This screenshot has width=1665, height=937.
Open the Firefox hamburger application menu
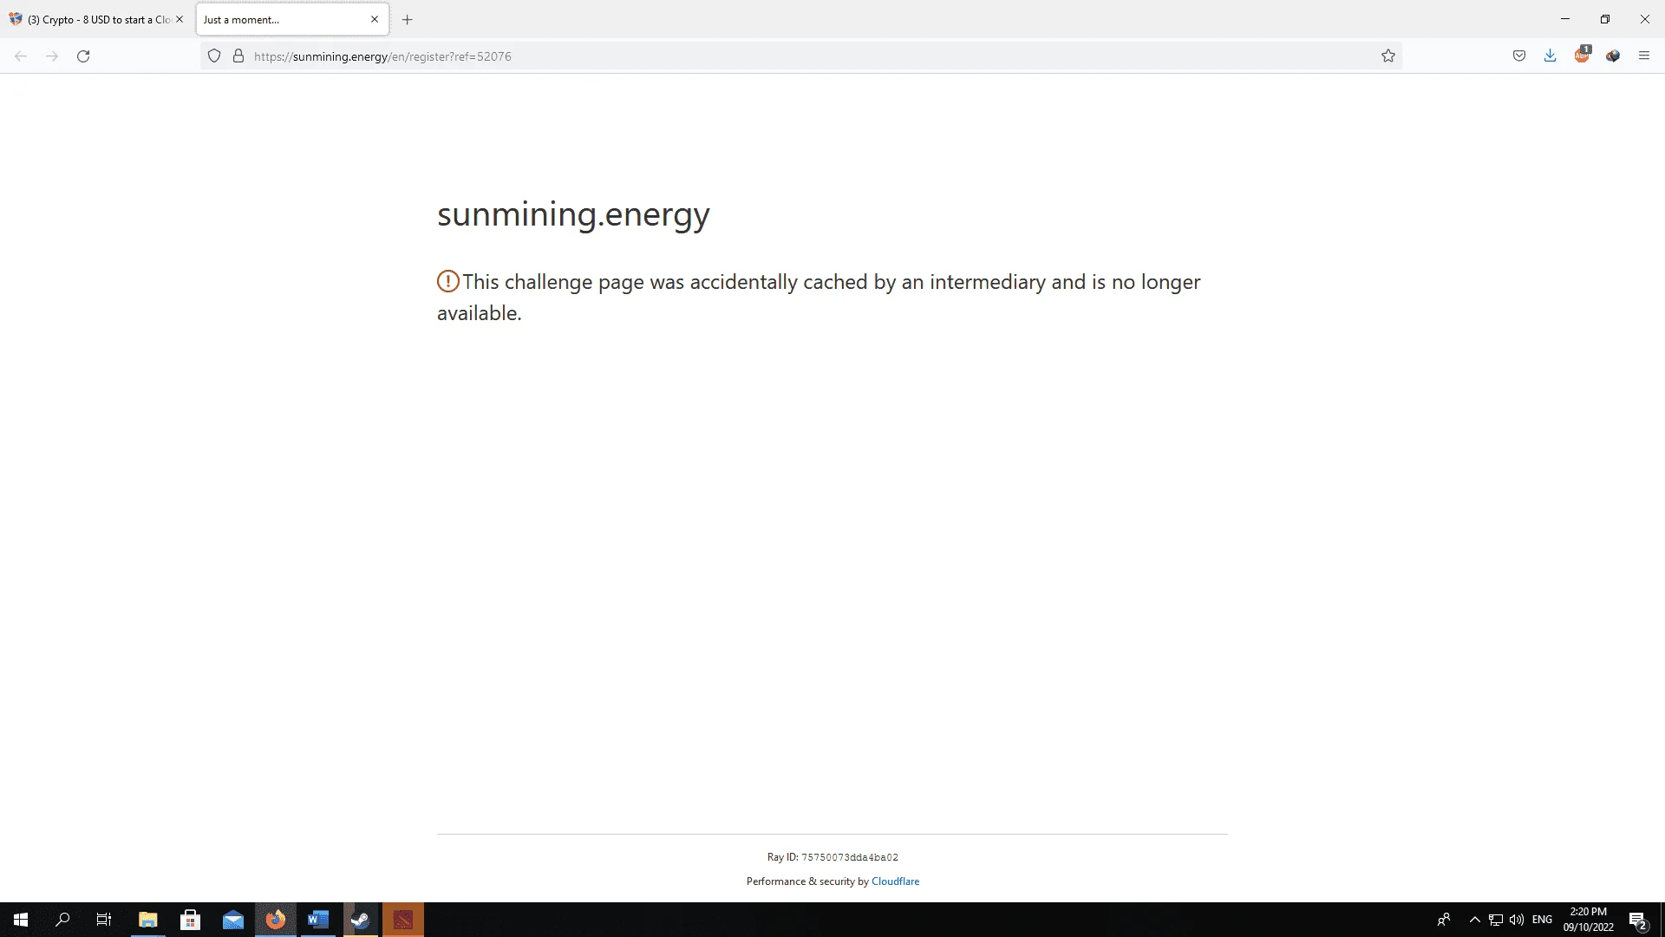pos(1644,56)
